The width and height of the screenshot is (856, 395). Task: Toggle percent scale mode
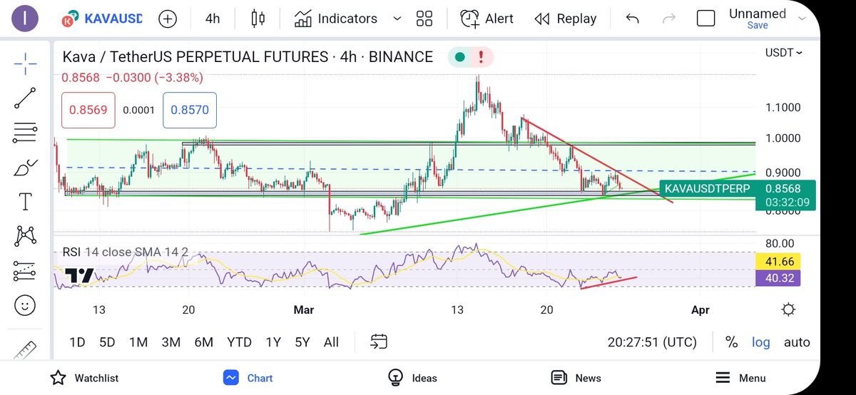(x=731, y=342)
